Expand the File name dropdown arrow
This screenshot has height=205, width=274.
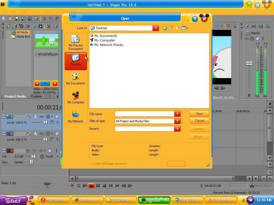pos(177,114)
